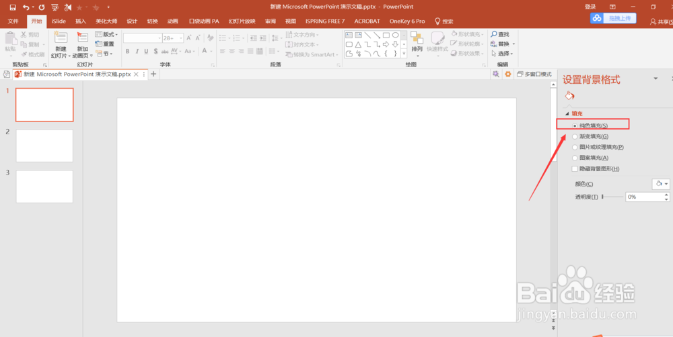Expand the shapes gallery more arrow

(404, 54)
